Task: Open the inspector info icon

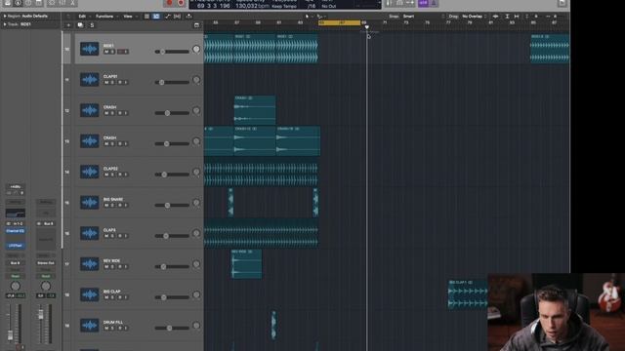Action: coord(18,3)
